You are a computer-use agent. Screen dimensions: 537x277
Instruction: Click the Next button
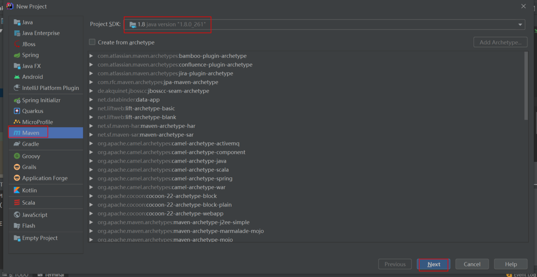pyautogui.click(x=434, y=264)
